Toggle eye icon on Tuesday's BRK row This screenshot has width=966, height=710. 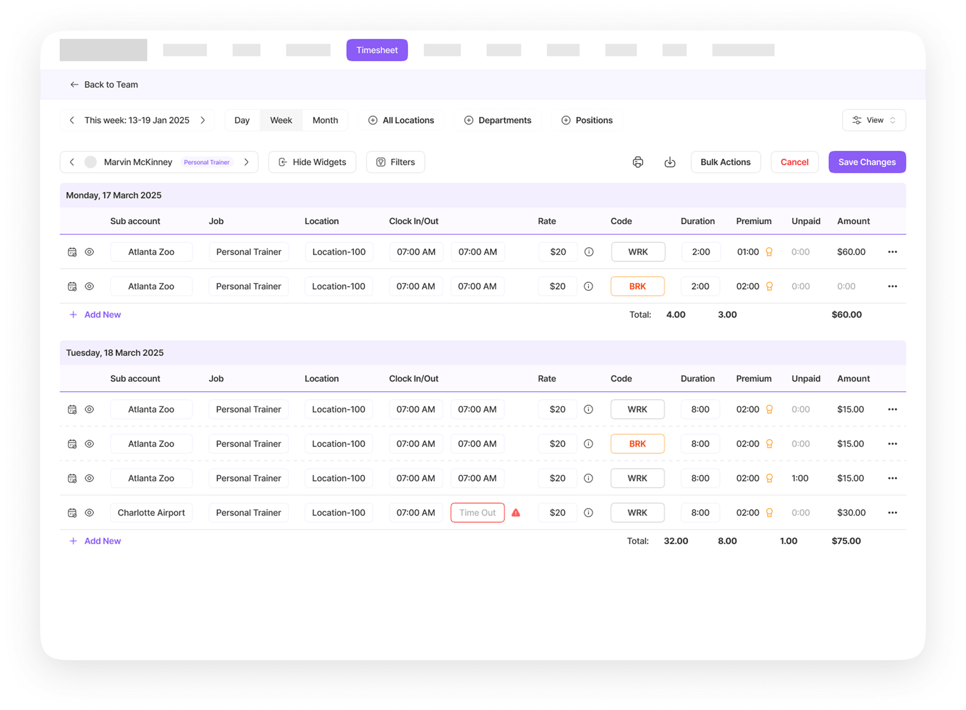89,444
